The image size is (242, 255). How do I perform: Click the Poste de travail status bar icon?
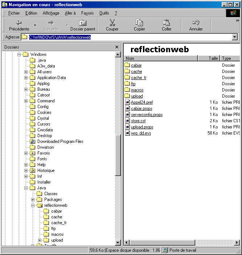click(x=165, y=250)
